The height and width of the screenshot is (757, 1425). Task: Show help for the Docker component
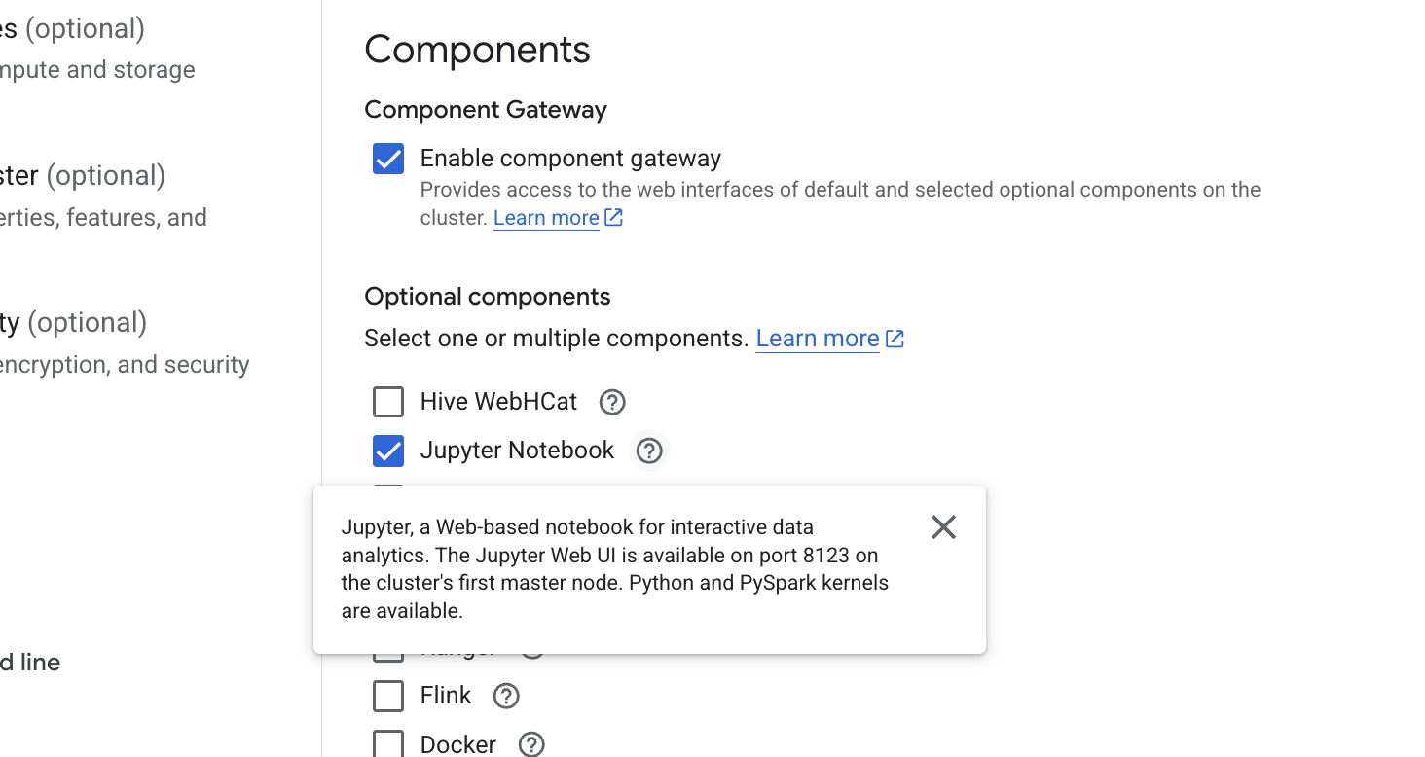click(530, 743)
